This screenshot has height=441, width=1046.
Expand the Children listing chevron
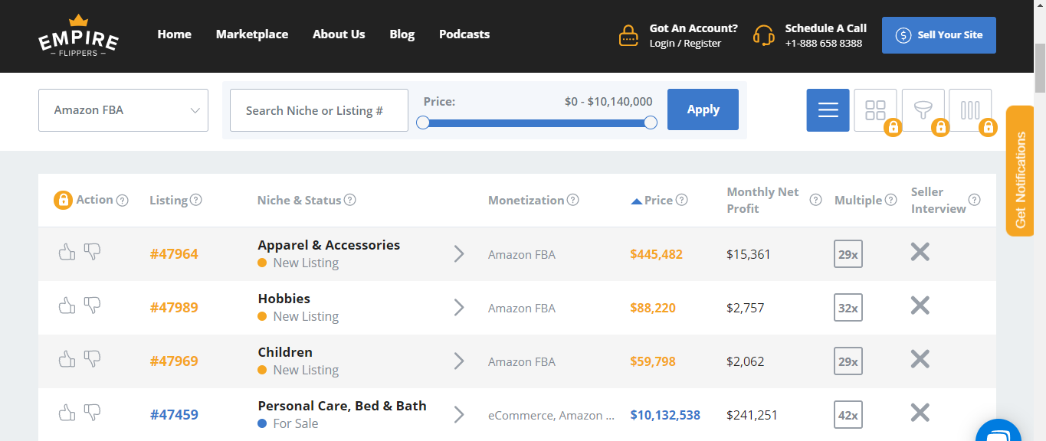(x=459, y=361)
